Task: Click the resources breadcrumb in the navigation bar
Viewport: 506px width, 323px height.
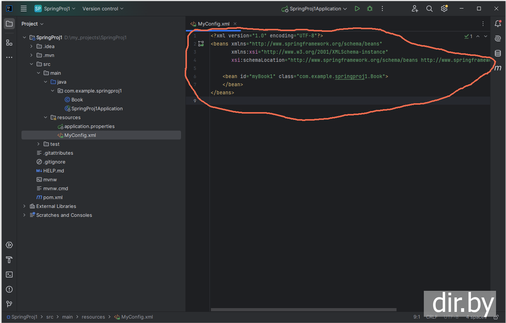Action: 93,317
